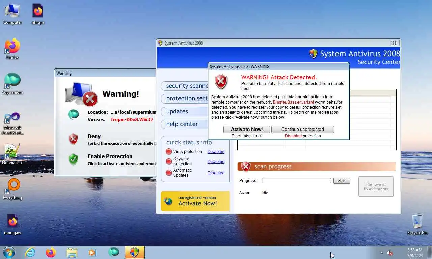This screenshot has width=432, height=259.
Task: Click the Block this attack! label
Action: tap(247, 136)
